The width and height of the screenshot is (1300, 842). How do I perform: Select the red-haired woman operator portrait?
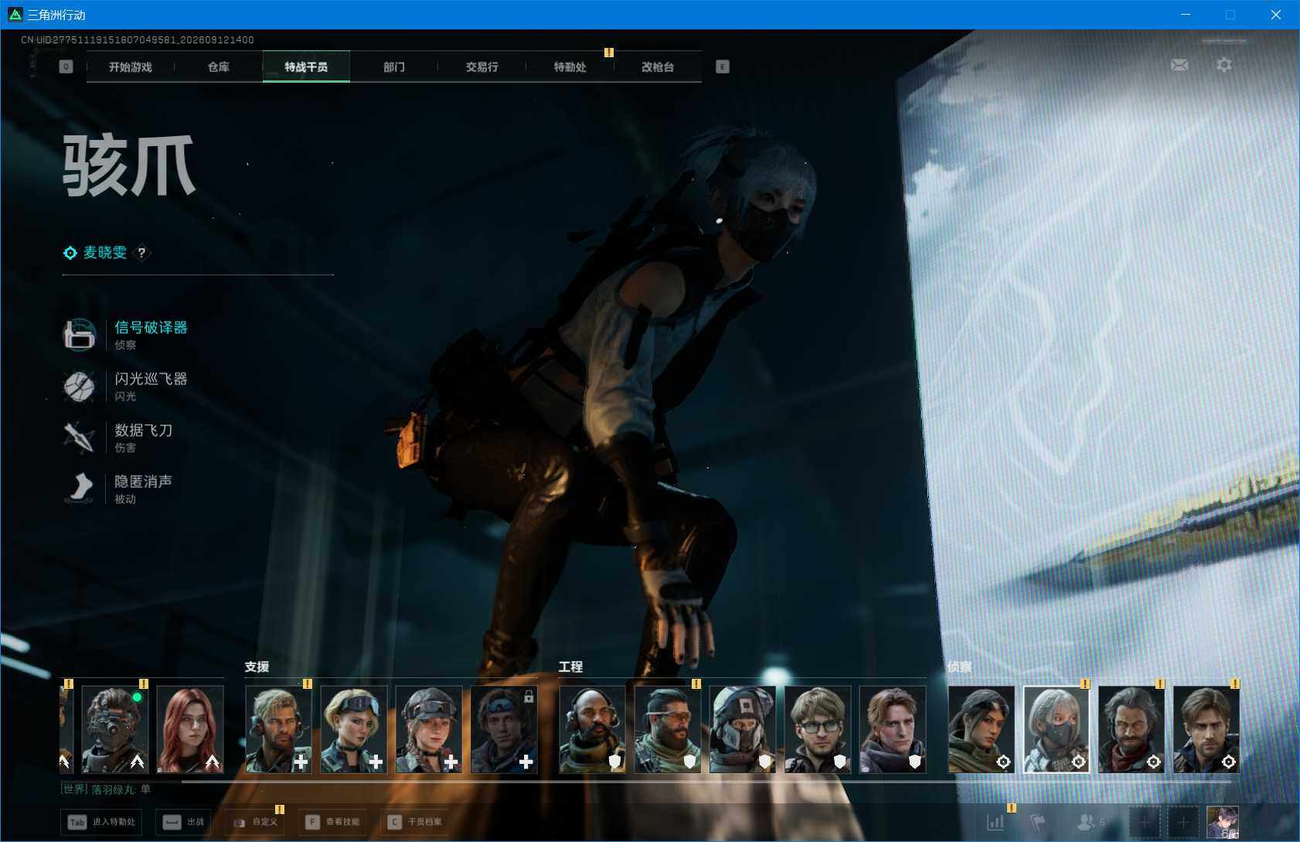pos(190,729)
